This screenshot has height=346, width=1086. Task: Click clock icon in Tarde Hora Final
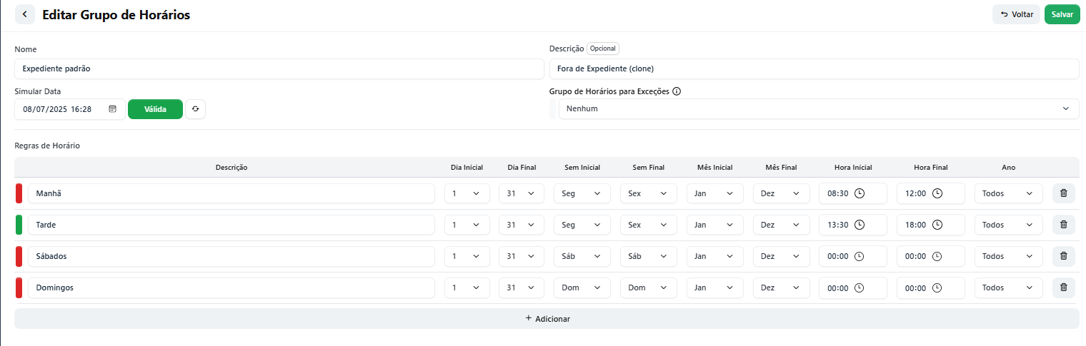[x=937, y=225]
